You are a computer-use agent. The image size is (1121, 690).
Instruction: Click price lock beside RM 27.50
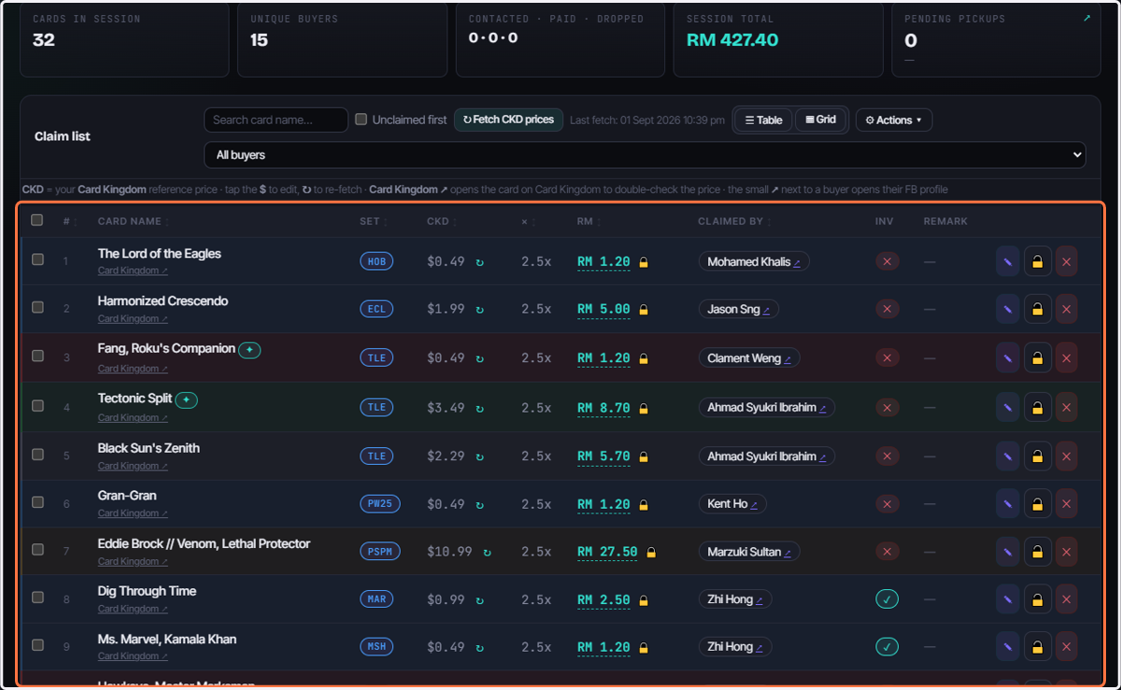[650, 553]
